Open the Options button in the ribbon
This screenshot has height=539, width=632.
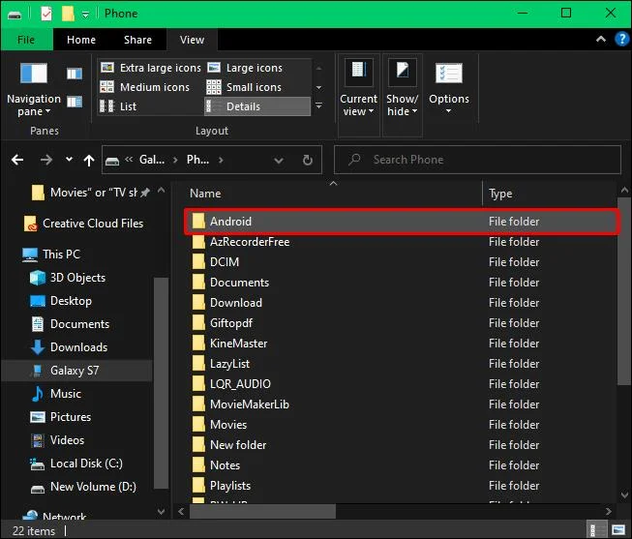pos(449,89)
